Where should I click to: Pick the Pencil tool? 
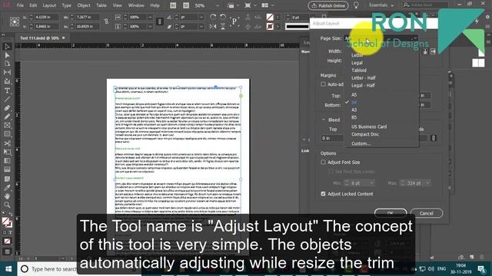click(7, 117)
